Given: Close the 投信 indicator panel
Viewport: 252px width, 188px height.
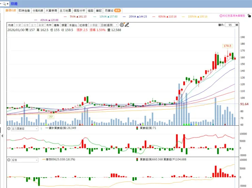Looking at the screenshot, I should pyautogui.click(x=9, y=160).
